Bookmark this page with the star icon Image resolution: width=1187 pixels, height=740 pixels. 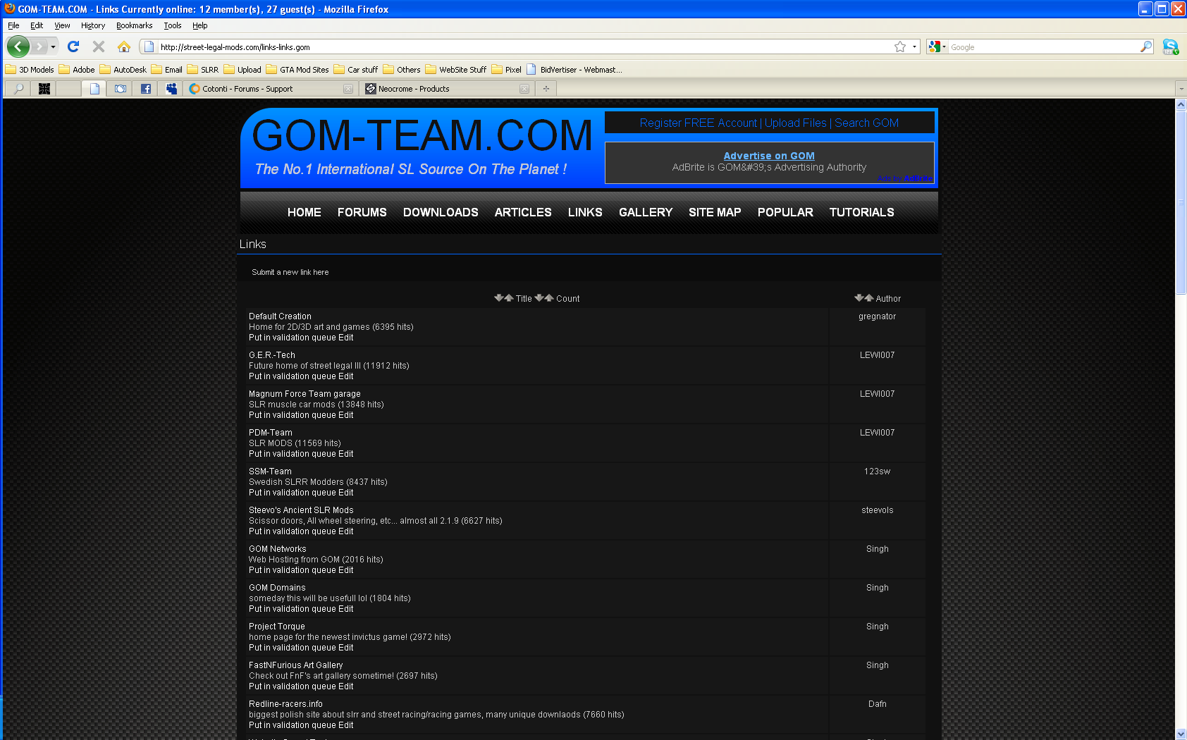click(x=900, y=47)
